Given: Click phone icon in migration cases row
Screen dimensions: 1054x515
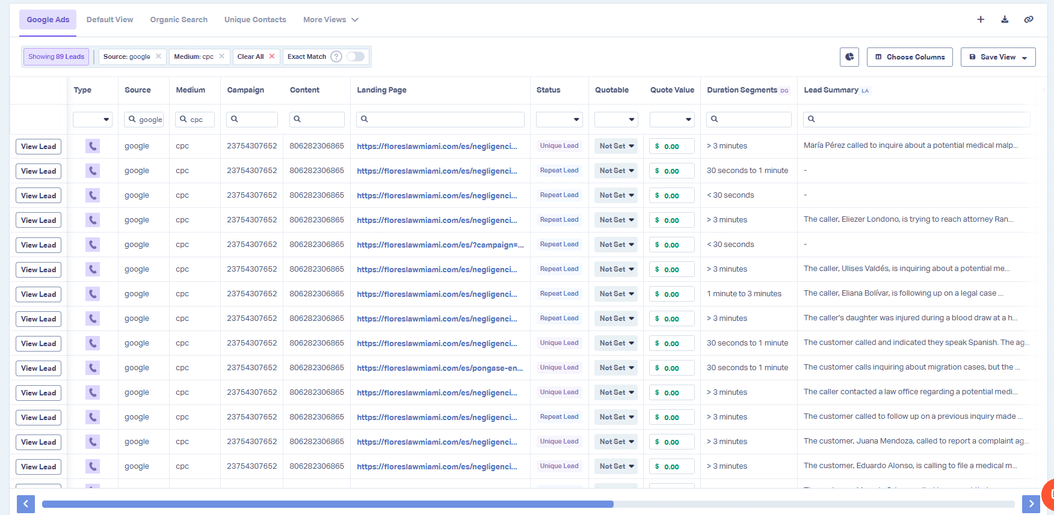Looking at the screenshot, I should 93,368.
